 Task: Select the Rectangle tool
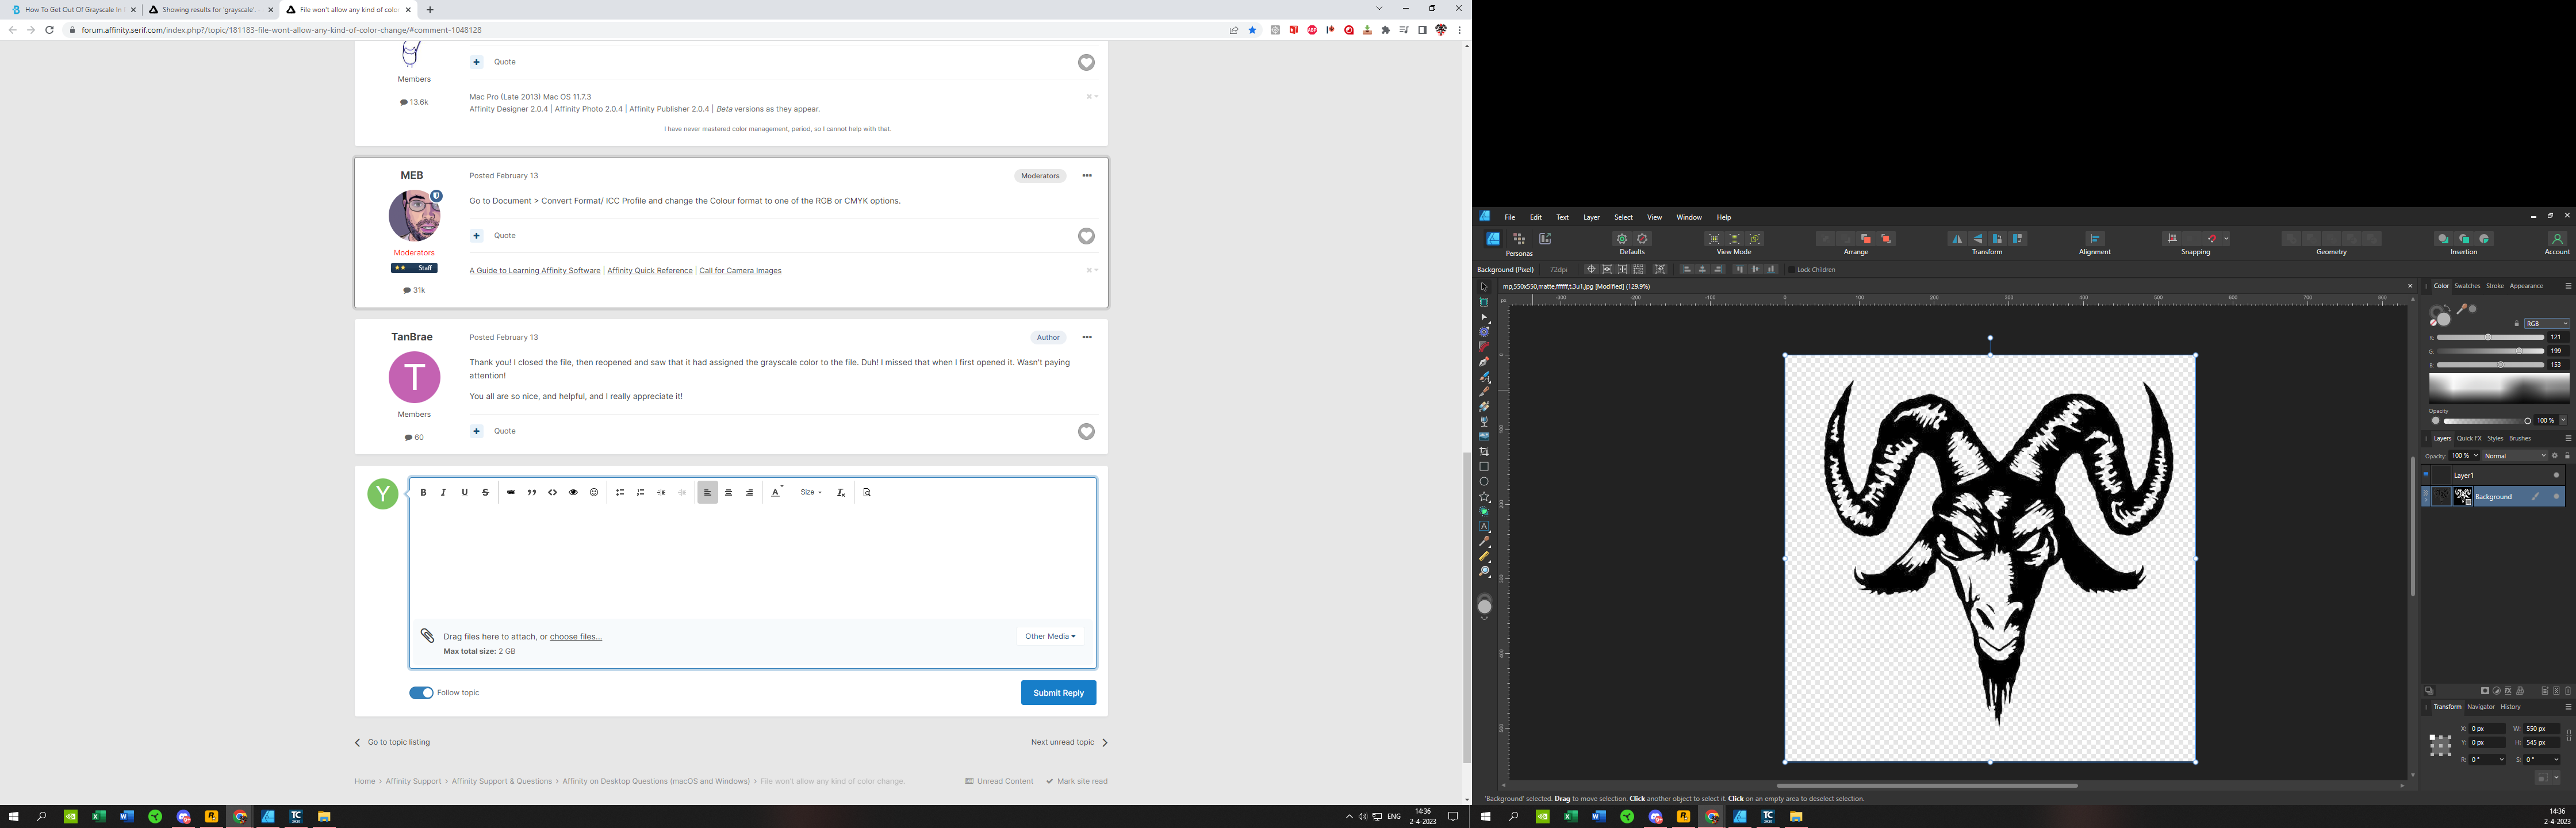point(1484,467)
